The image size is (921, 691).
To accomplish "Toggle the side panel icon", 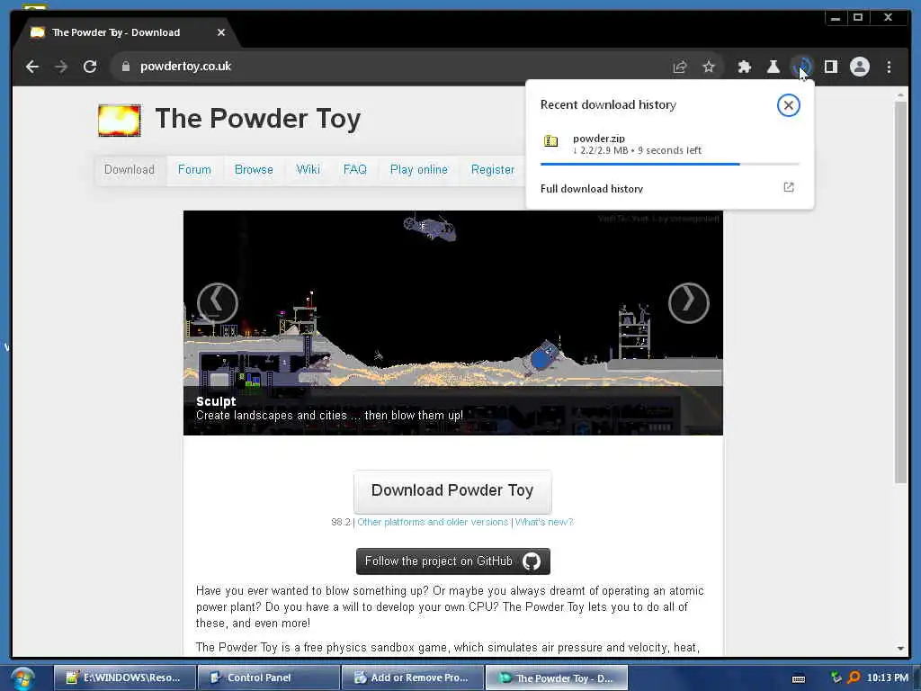I will pyautogui.click(x=830, y=67).
